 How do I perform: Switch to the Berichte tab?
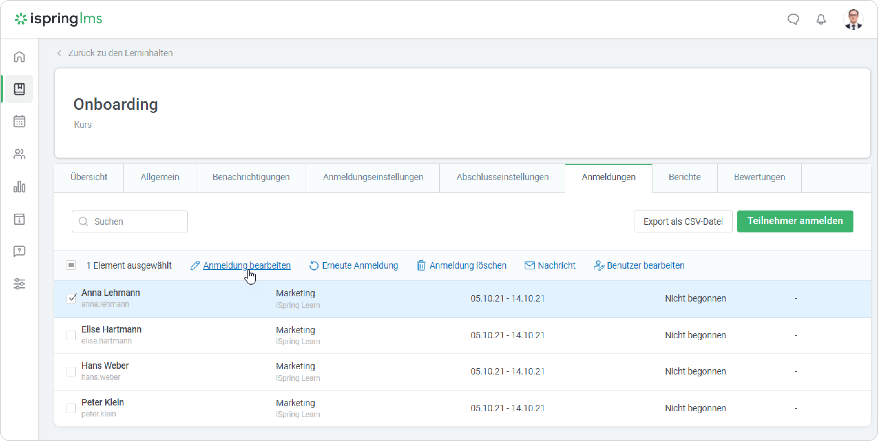(685, 177)
